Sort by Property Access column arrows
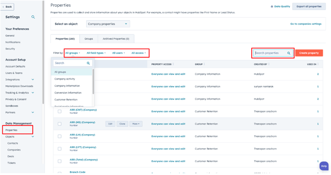The width and height of the screenshot is (331, 175). tap(173, 64)
